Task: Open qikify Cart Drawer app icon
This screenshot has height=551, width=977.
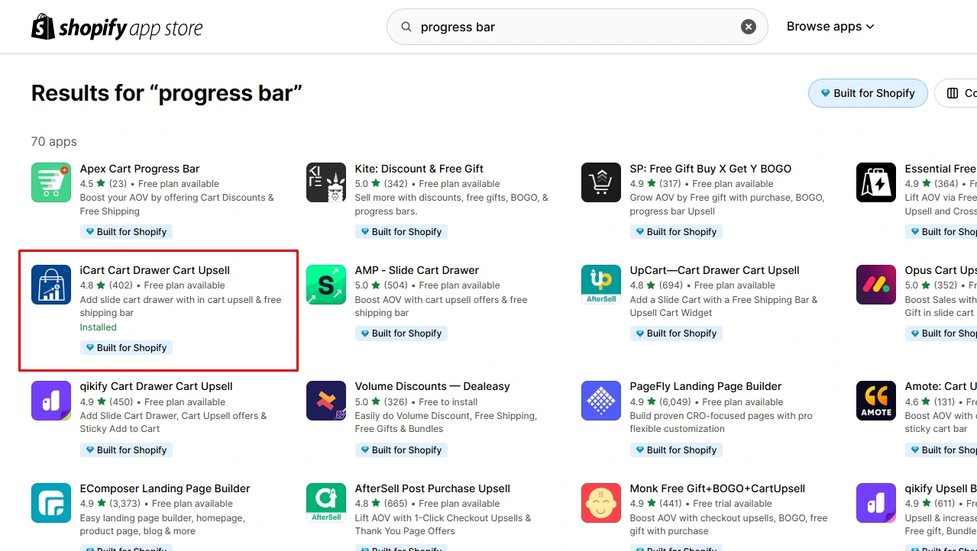Action: tap(51, 401)
